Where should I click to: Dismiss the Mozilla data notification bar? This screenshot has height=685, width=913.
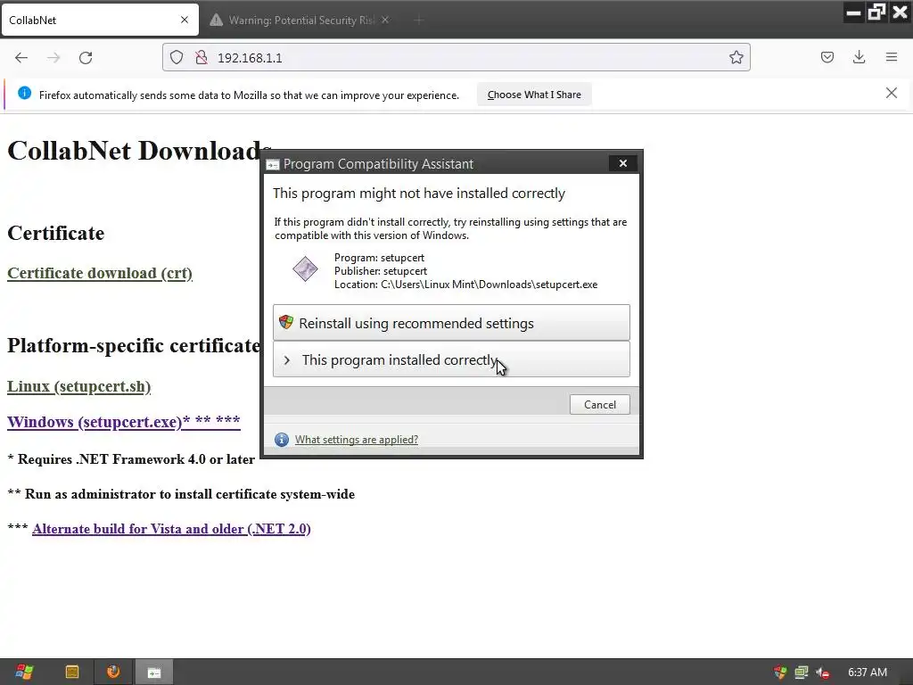tap(892, 93)
